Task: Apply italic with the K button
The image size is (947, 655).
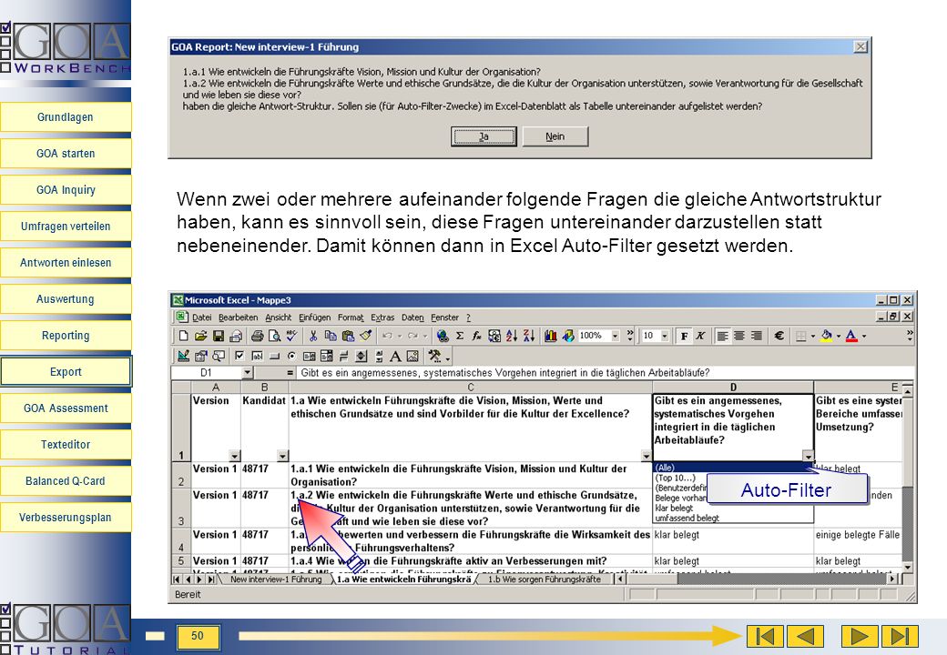Action: tap(700, 336)
